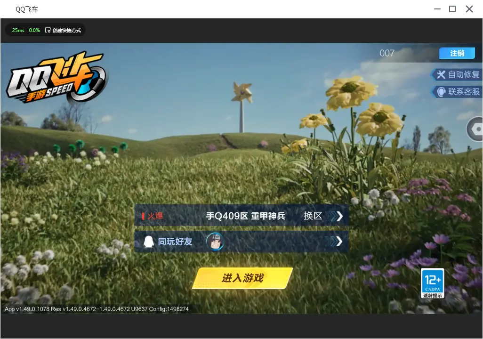This screenshot has width=483, height=339.
Task: Click the wrench icon beside 自助修复
Action: [x=441, y=74]
